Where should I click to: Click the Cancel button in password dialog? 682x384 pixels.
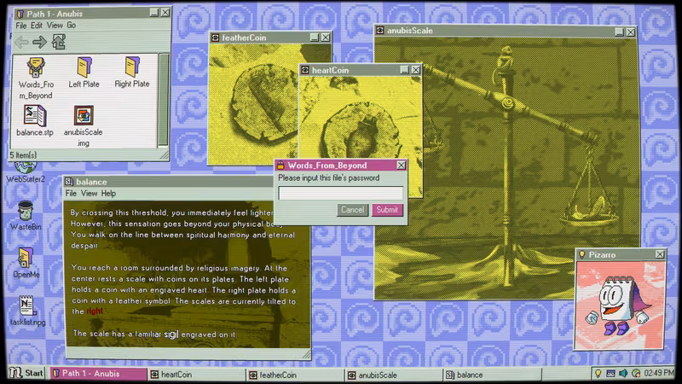[352, 210]
